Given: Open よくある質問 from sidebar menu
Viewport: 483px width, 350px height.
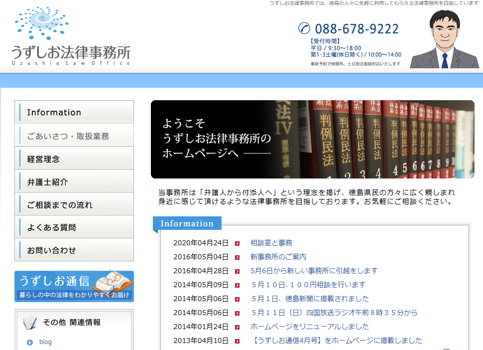Looking at the screenshot, I should (x=74, y=227).
